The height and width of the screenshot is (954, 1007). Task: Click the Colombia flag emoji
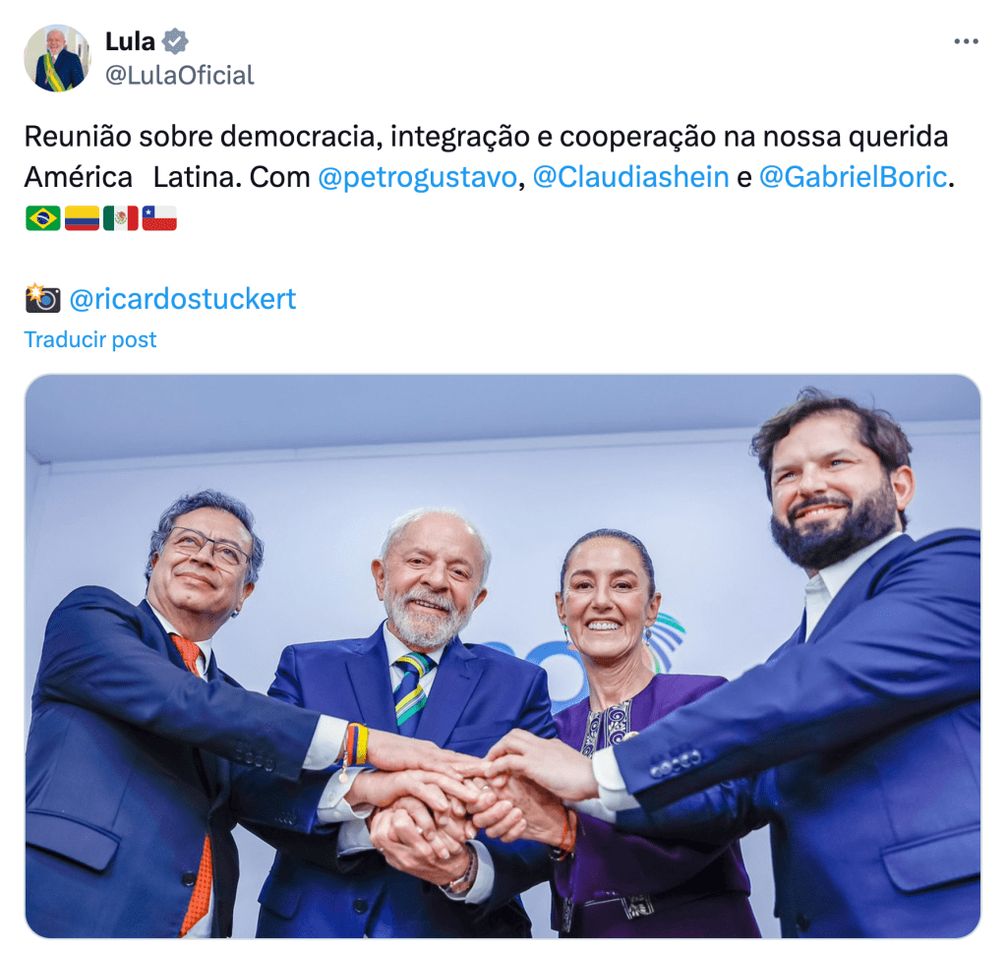pyautogui.click(x=83, y=218)
